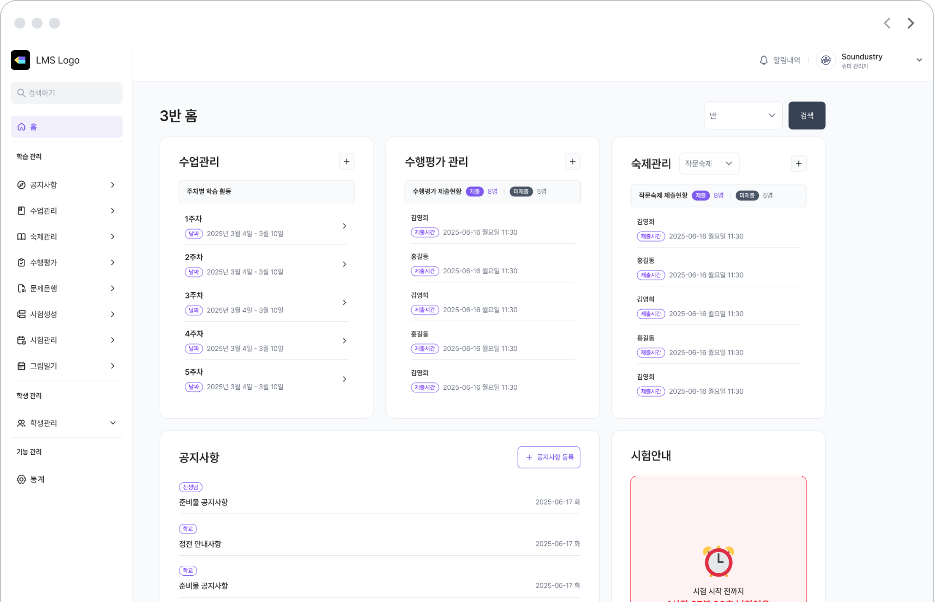Click the LMS Logo icon
Screen dimensions: 934x602
tap(20, 60)
